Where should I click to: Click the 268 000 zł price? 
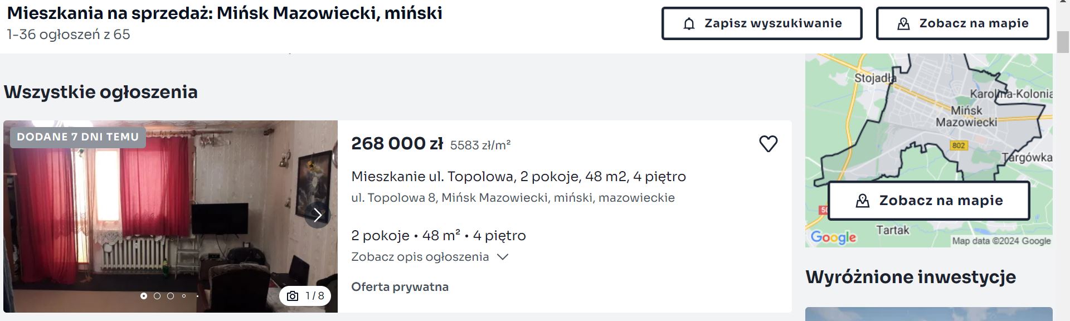(x=397, y=144)
